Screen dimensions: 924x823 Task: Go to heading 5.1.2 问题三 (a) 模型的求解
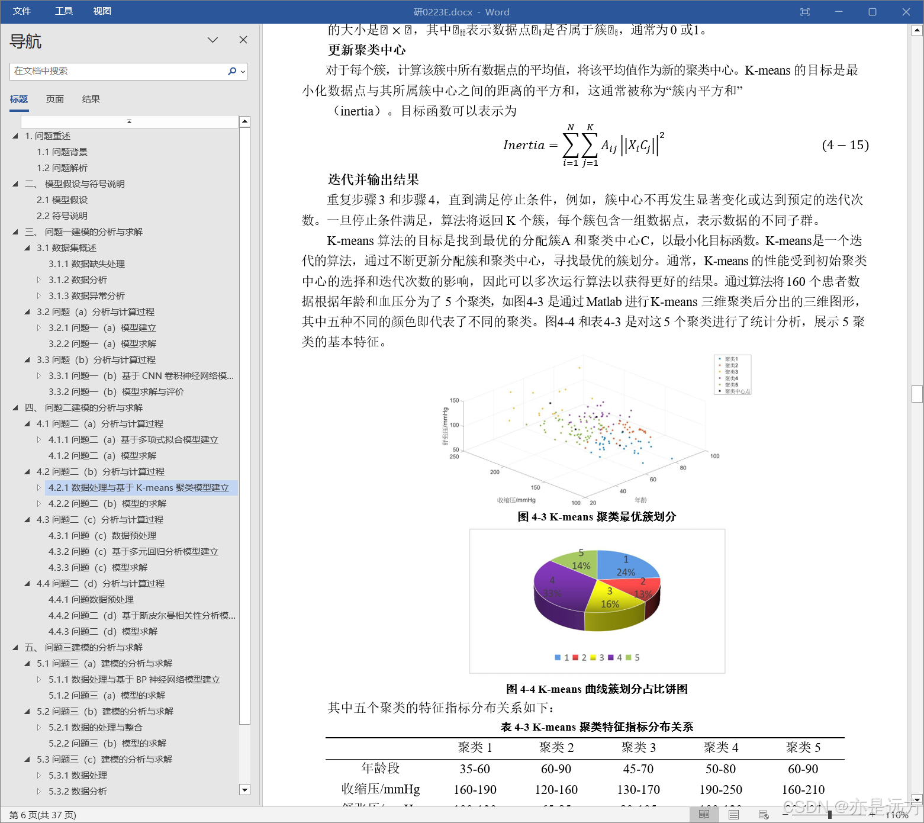107,696
